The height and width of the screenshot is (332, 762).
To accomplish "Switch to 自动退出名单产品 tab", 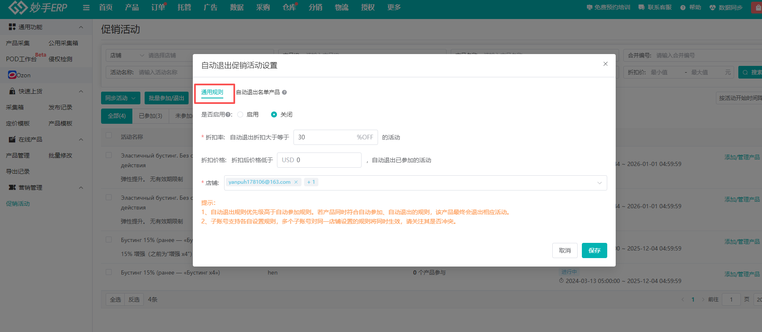I will click(258, 92).
